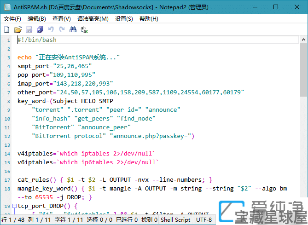Click the imap_port variable on line 6
This screenshot has height=225, width=308.
[34, 84]
